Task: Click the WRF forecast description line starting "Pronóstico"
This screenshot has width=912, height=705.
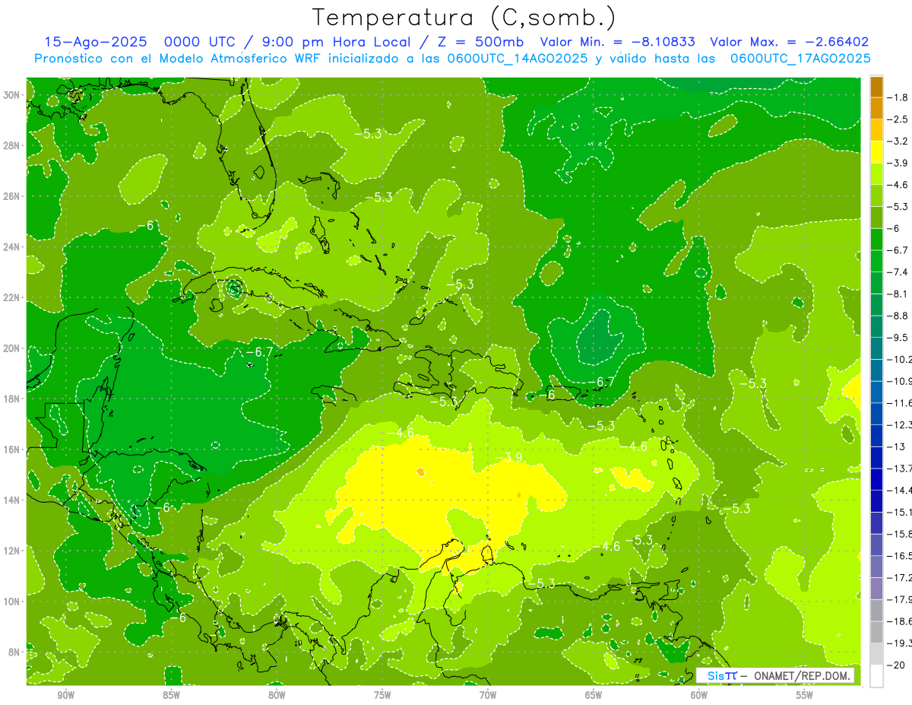Action: 452,59
